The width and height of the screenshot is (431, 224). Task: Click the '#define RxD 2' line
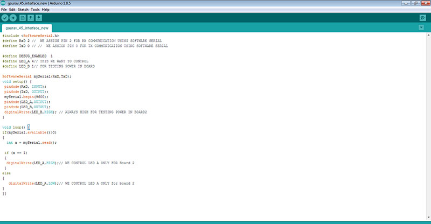pos(82,41)
